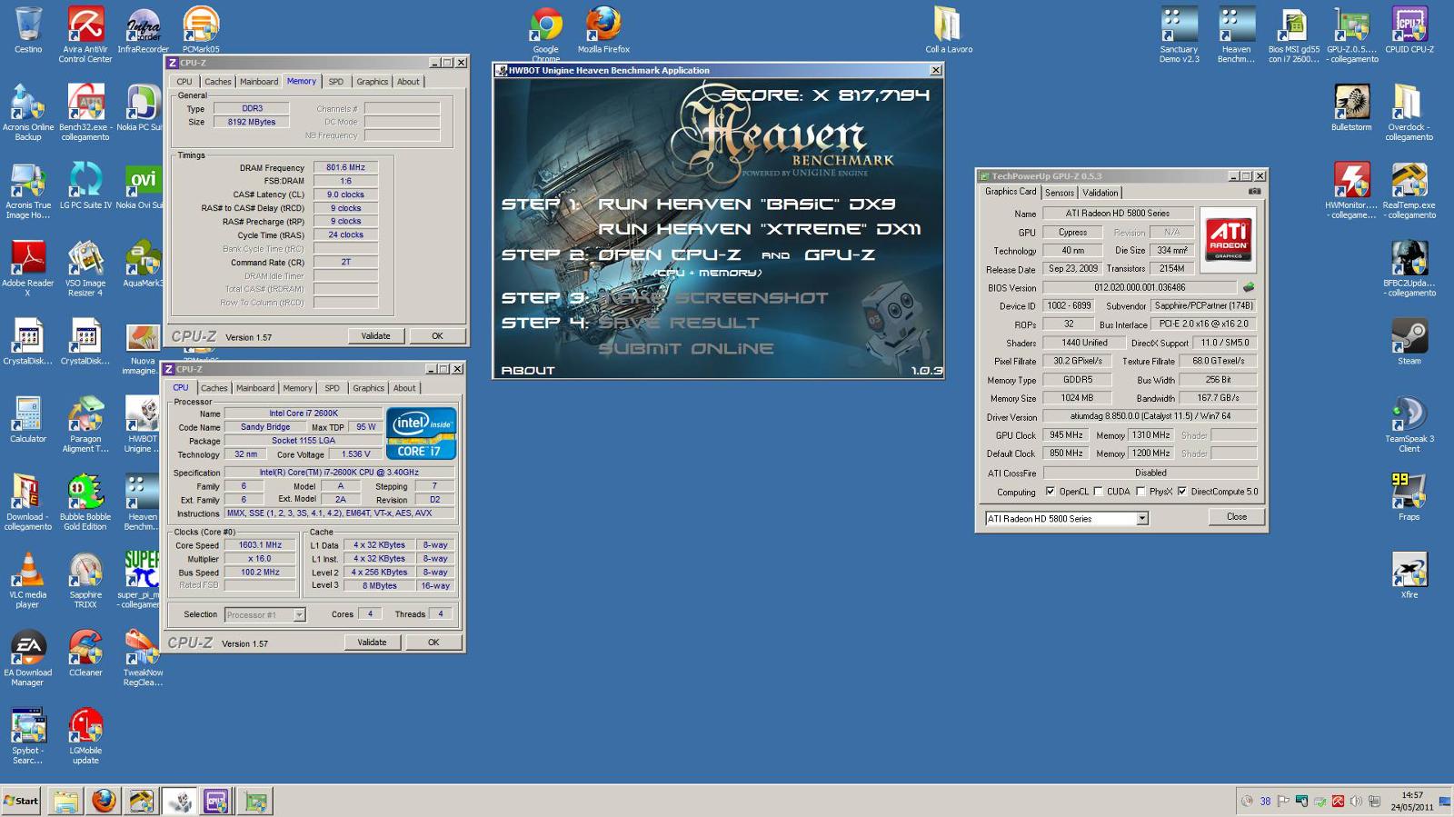Open CPUID CPU-Z desktop shortcut
The width and height of the screenshot is (1454, 817).
click(1409, 30)
